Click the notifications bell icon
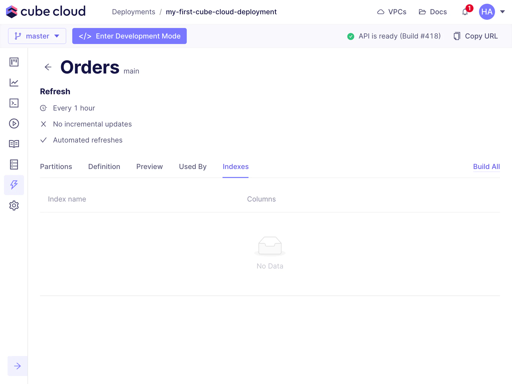 tap(465, 12)
